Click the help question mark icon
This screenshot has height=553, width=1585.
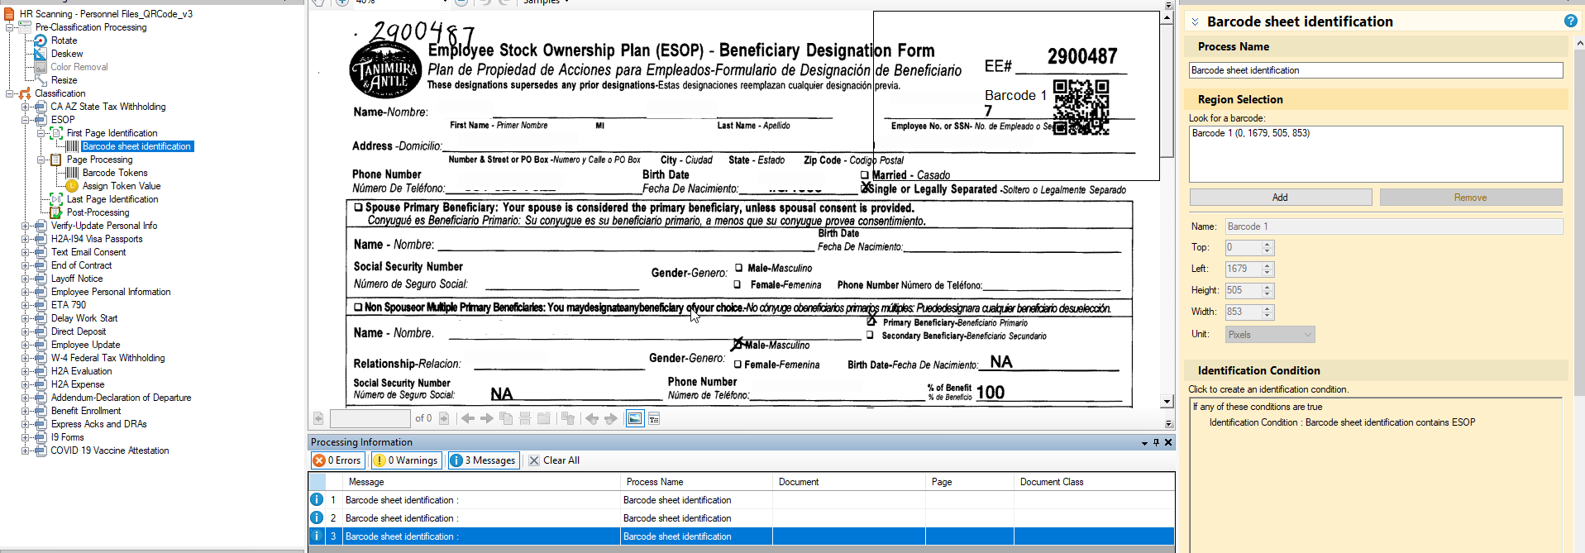coord(1570,21)
